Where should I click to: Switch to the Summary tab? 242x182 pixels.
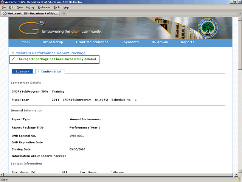[x=22, y=72]
